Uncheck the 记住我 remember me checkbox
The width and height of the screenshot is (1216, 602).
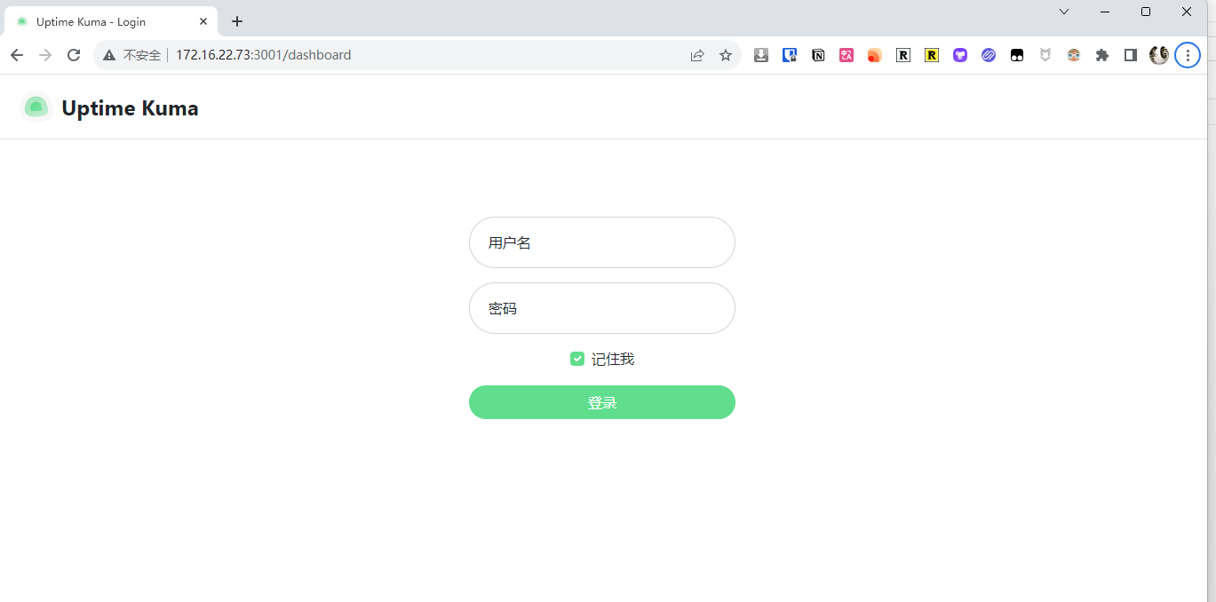pyautogui.click(x=577, y=359)
